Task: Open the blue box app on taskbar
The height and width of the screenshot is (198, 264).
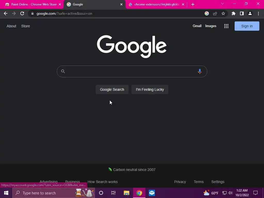Action: [152, 193]
